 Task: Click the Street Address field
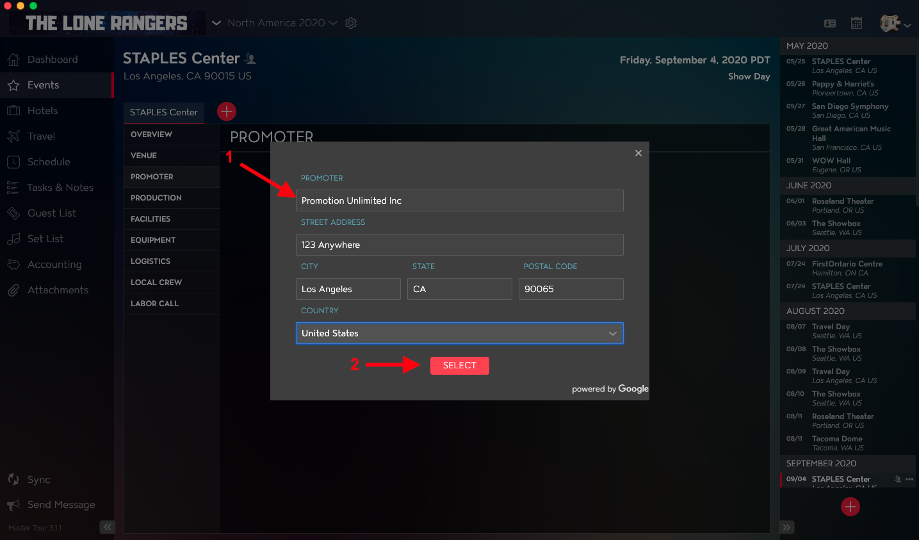[x=460, y=245]
